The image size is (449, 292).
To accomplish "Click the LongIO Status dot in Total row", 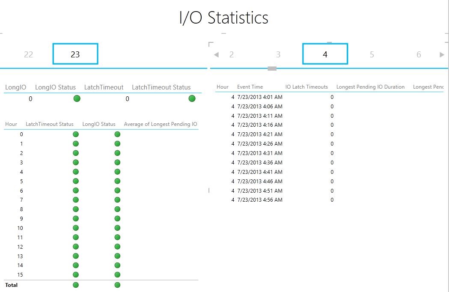I will (x=117, y=285).
